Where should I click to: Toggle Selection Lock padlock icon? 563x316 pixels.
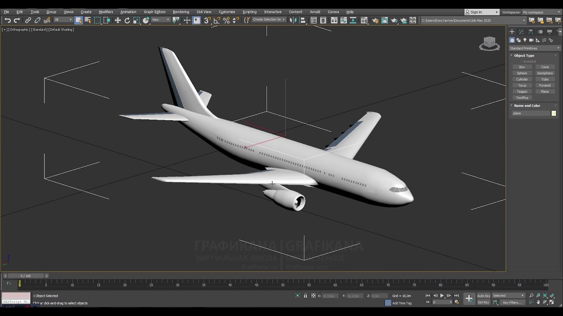click(x=306, y=296)
